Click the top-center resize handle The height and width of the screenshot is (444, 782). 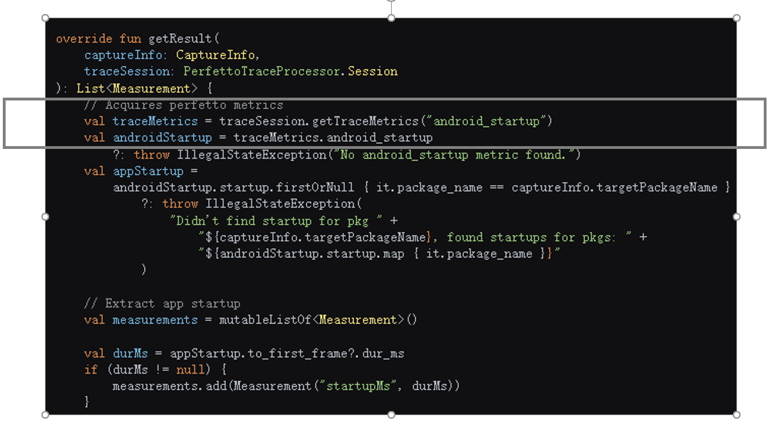391,18
